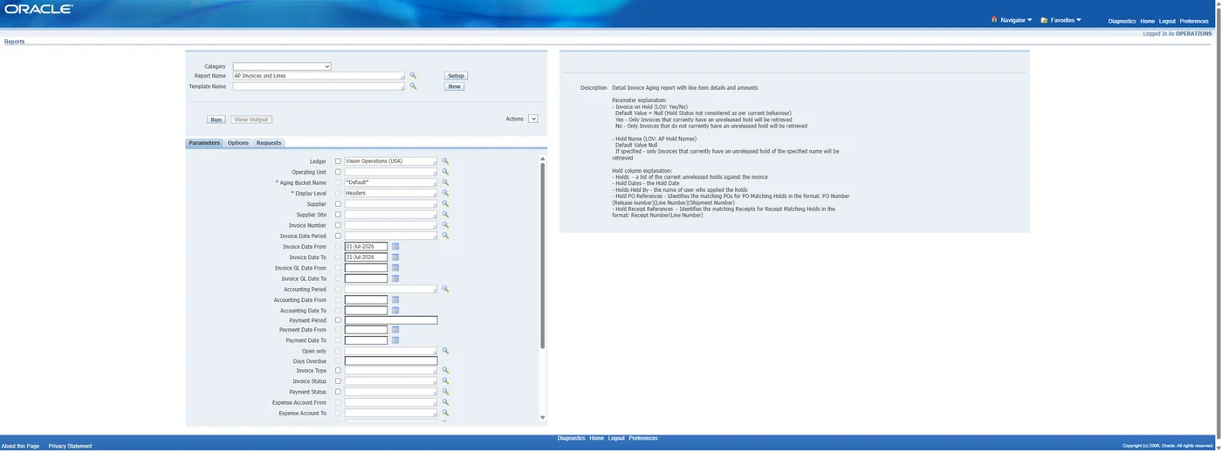This screenshot has width=1222, height=452.
Task: Open the Invoice GL Date From calendar
Action: pyautogui.click(x=395, y=268)
